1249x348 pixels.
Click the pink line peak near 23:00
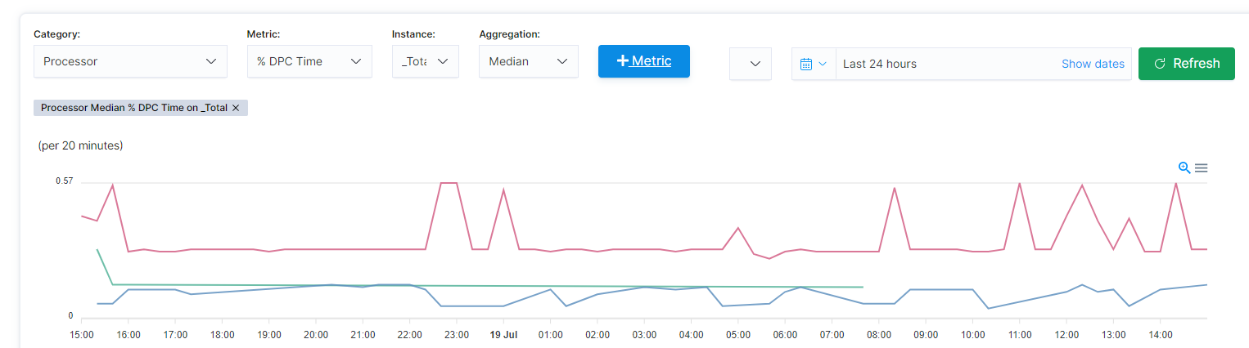coord(449,183)
